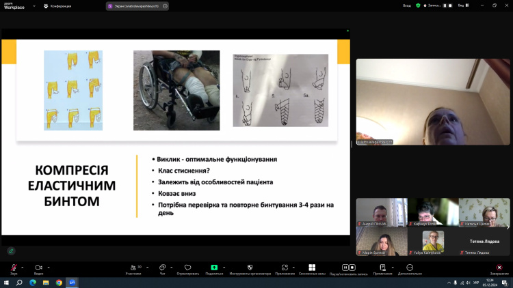Expand arrow next to Участники
513x288 pixels.
point(147,268)
